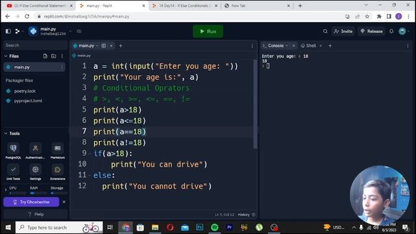Fold the if block at line 9

click(90, 153)
